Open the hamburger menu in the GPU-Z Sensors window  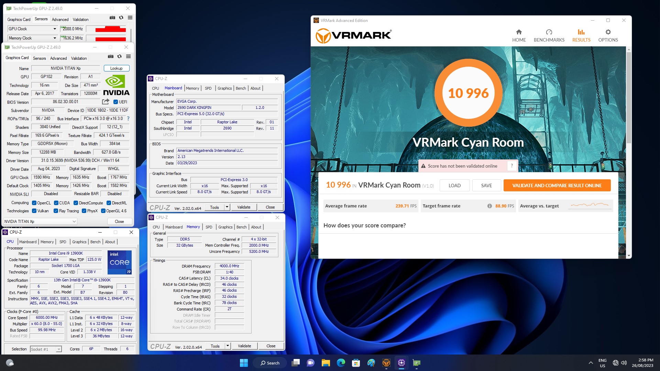pos(130,18)
